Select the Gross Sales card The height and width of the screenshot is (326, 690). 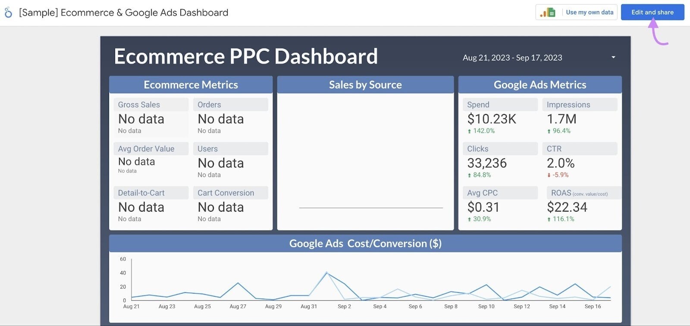tap(151, 116)
